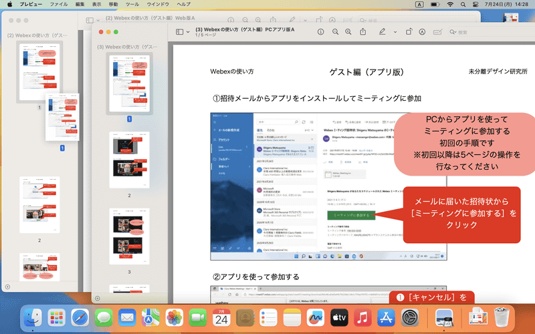Open the ツール menu
Image resolution: width=535 pixels, height=334 pixels.
tap(132, 4)
